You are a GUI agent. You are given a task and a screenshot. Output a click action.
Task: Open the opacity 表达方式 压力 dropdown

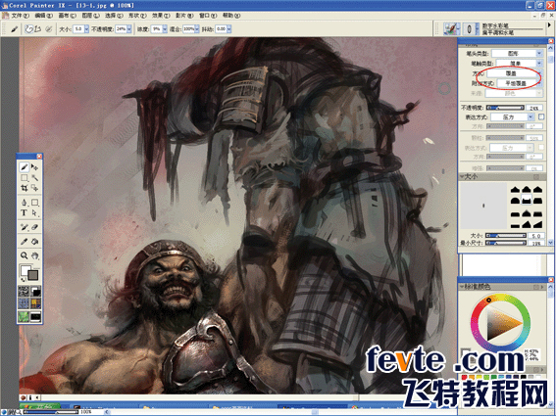[513, 116]
